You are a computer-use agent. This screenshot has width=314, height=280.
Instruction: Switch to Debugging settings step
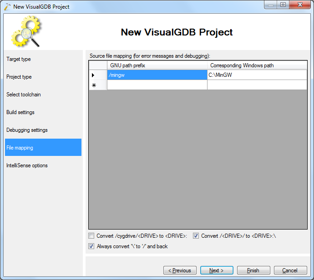point(43,130)
